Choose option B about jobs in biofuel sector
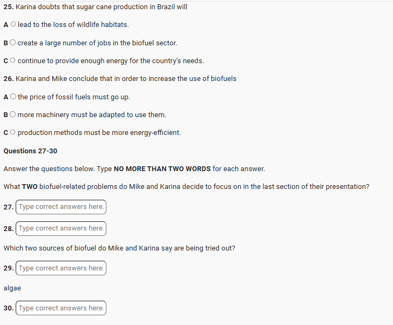The width and height of the screenshot is (393, 325). (x=13, y=43)
